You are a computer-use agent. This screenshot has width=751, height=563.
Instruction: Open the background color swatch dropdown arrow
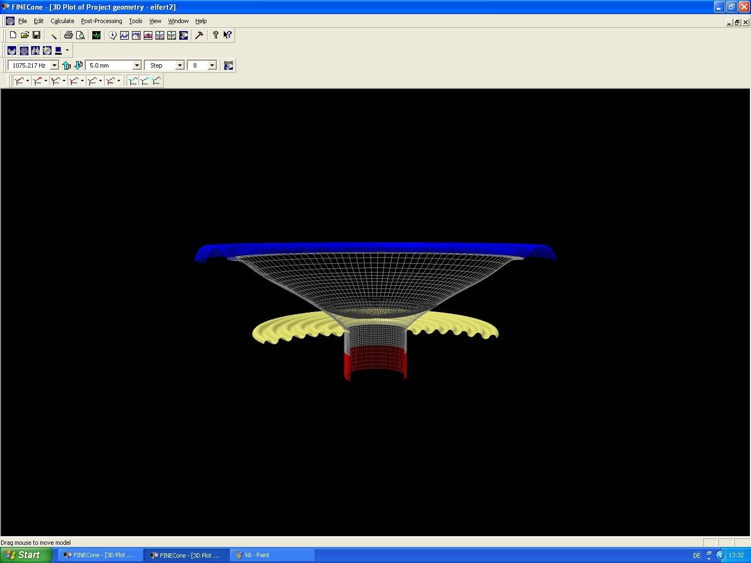pyautogui.click(x=67, y=50)
